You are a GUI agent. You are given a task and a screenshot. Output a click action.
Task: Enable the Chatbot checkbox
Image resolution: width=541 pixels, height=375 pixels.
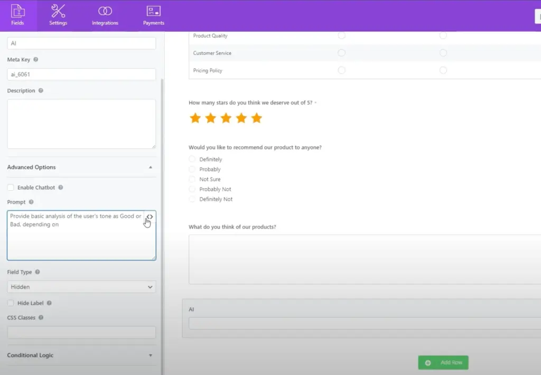coord(10,187)
